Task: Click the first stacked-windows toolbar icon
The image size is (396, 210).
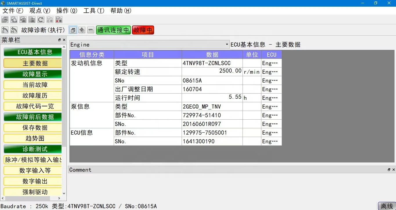Action: click(5, 20)
